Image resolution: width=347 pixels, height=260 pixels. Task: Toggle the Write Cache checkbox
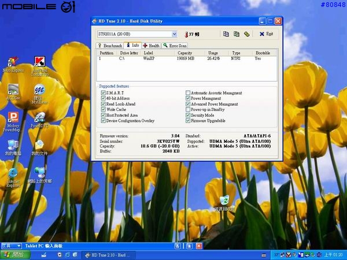pos(103,109)
